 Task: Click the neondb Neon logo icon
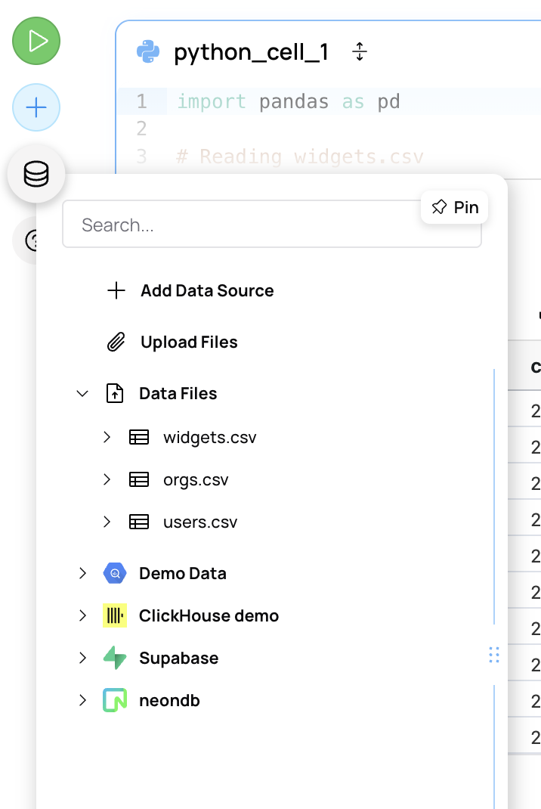coord(115,700)
